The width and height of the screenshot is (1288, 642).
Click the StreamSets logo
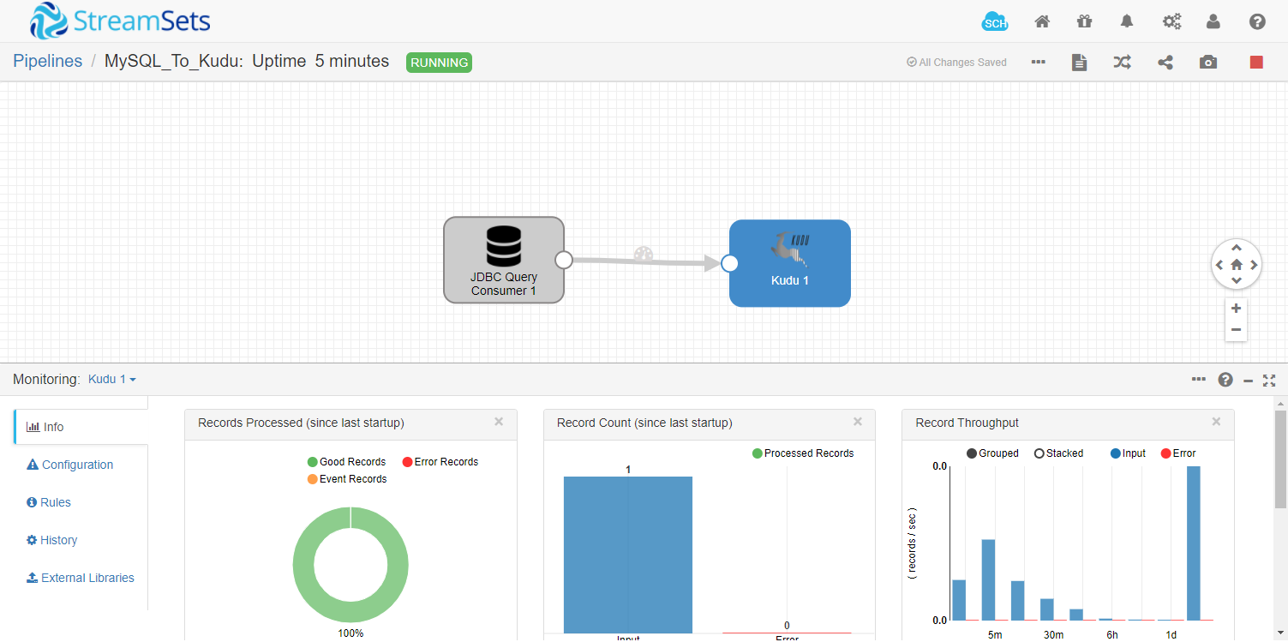click(120, 21)
